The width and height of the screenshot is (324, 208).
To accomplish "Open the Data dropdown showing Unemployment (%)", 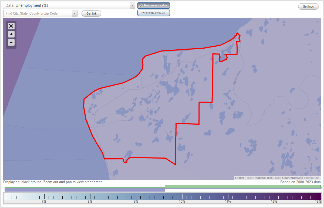I will 67,5.
